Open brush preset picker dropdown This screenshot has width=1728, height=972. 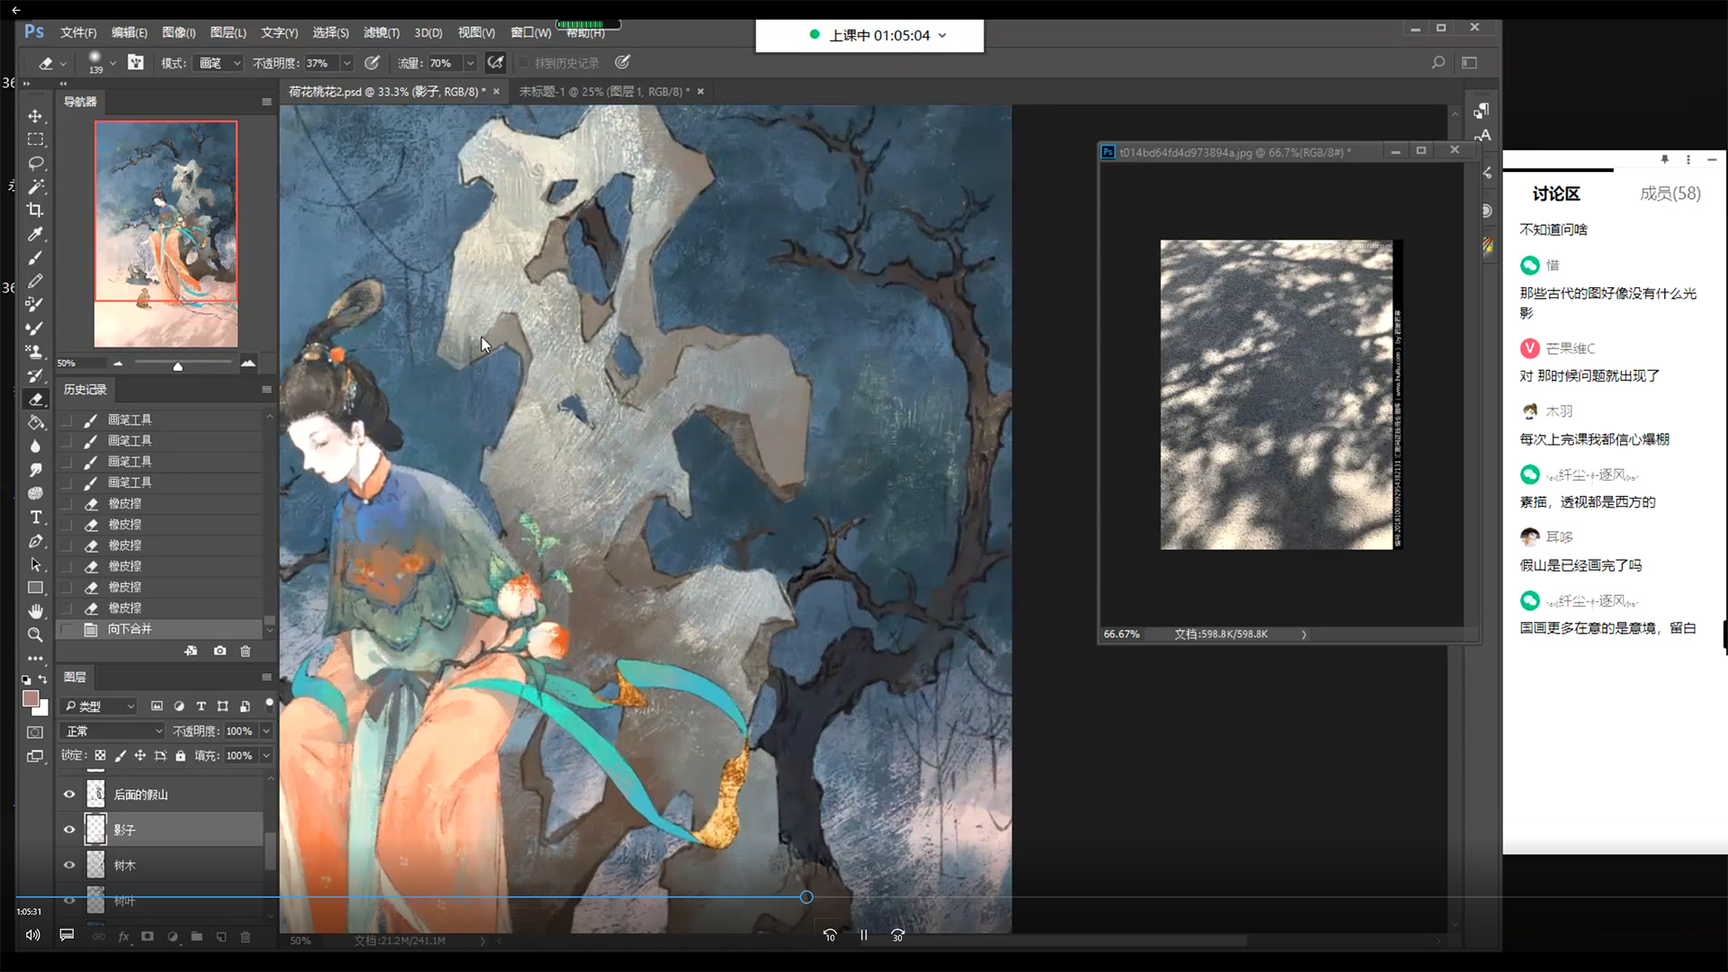click(x=113, y=63)
